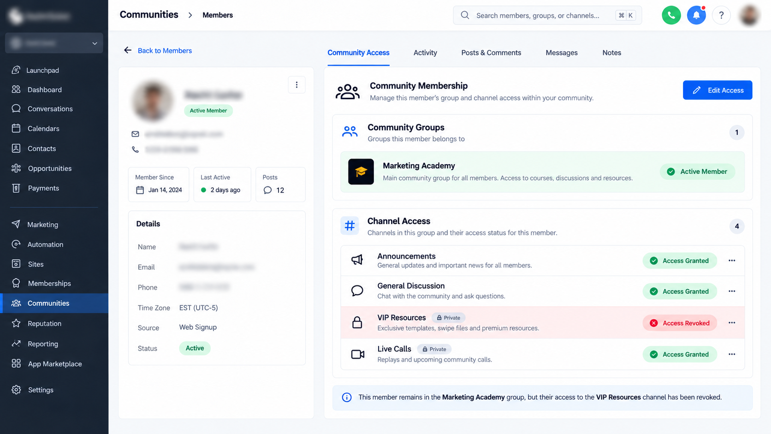Select Communities in the sidebar
Screen dimensions: 771x434
click(54, 303)
